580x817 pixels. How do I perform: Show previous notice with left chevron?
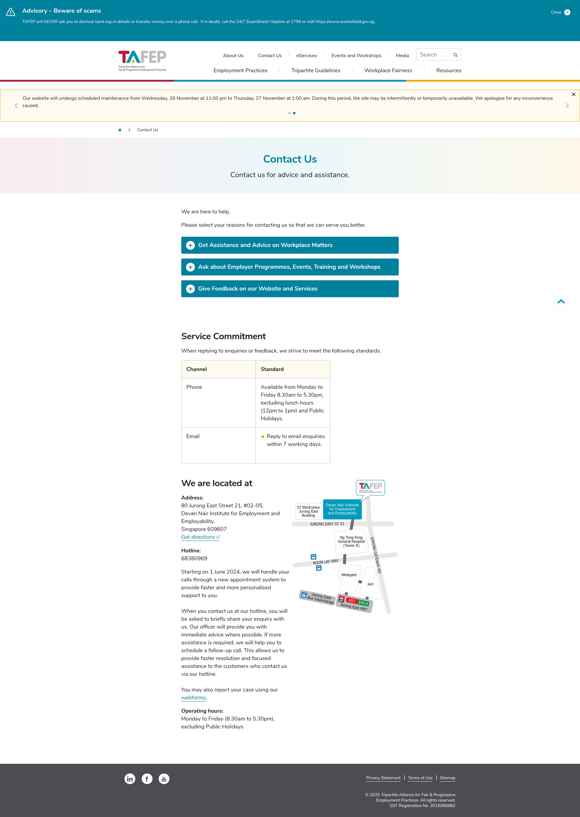[x=16, y=106]
